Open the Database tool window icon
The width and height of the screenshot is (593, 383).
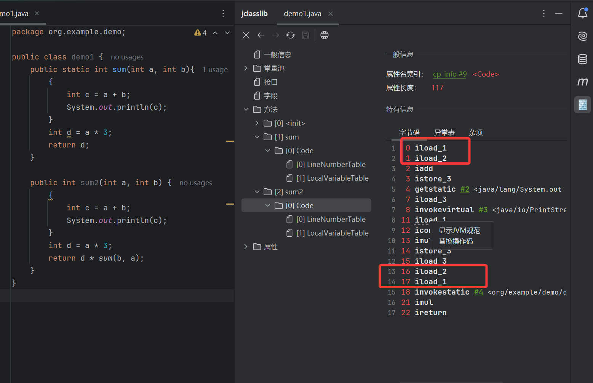tap(582, 59)
